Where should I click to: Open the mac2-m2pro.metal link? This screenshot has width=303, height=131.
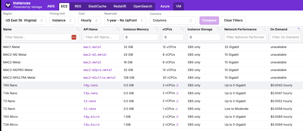[x=98, y=70]
